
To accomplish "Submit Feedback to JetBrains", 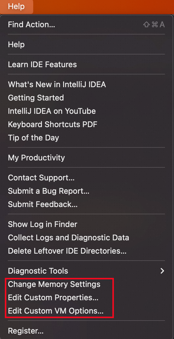I will click(x=43, y=204).
